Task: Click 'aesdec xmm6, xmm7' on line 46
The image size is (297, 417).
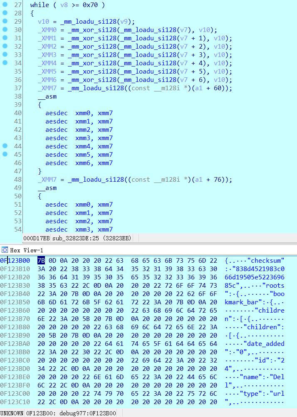Action: pyautogui.click(x=79, y=163)
